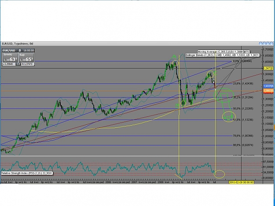Click the L:1,35848 low value
275x206 pixels.
(x=8, y=64)
